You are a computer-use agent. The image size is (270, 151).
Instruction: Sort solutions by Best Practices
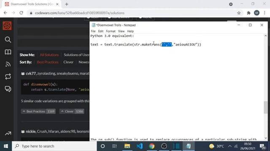pos(48,62)
